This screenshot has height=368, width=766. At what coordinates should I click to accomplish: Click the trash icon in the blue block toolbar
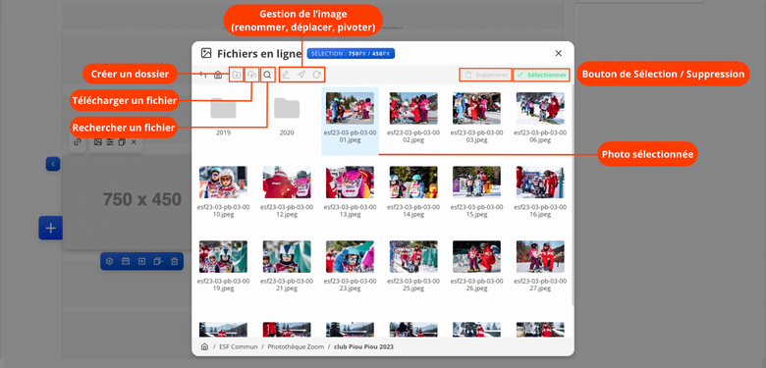(175, 261)
